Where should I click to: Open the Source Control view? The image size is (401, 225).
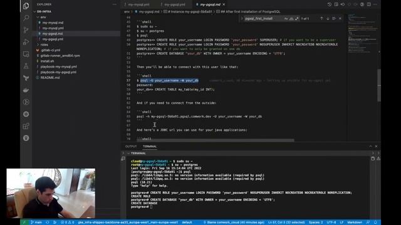(26, 30)
